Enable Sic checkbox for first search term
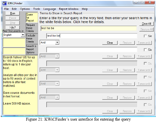The width and height of the screenshot is (156, 122). pos(145,36)
